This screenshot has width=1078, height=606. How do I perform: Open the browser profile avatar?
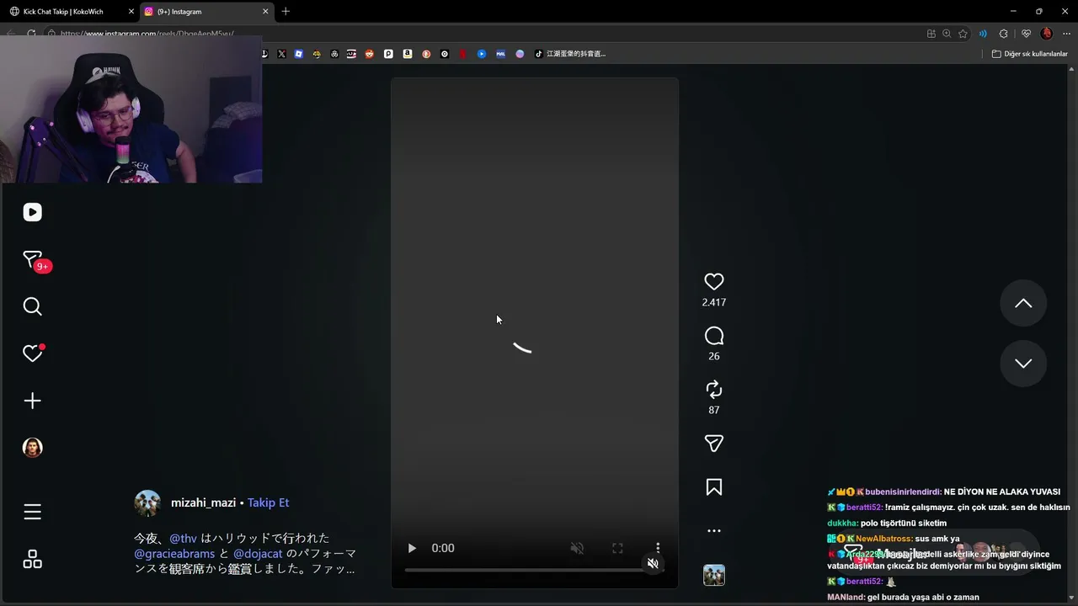click(x=1047, y=34)
